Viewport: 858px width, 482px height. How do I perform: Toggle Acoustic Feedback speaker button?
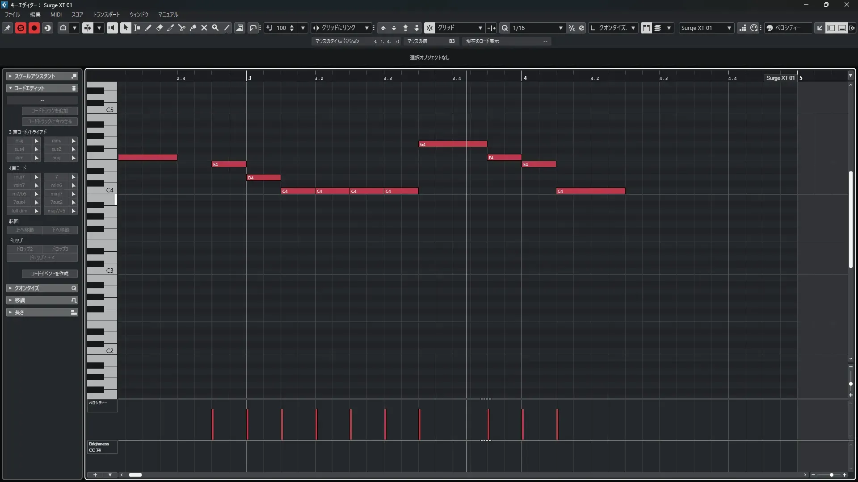(x=112, y=28)
